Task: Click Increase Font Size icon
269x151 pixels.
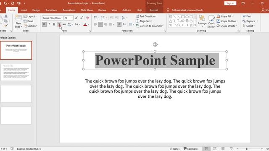Action: [x=76, y=18]
